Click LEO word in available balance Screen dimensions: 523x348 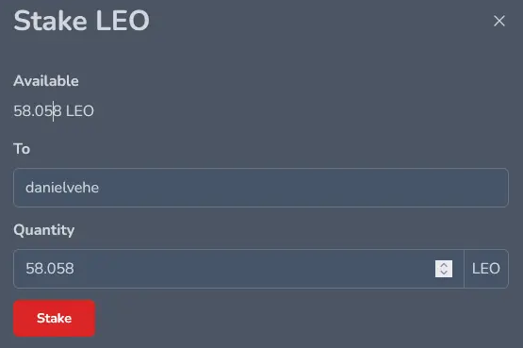click(x=80, y=110)
